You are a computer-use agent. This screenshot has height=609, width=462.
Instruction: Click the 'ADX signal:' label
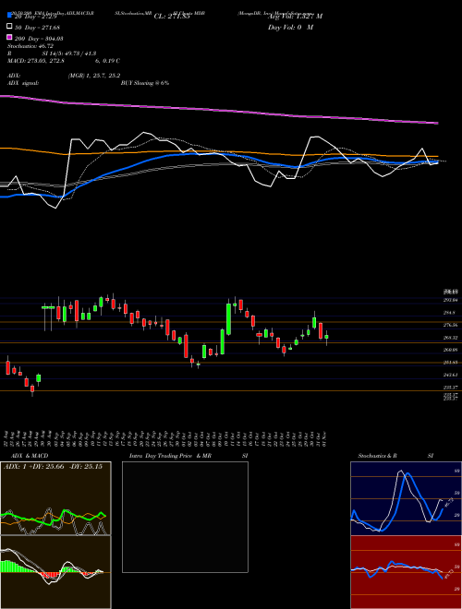[23, 83]
